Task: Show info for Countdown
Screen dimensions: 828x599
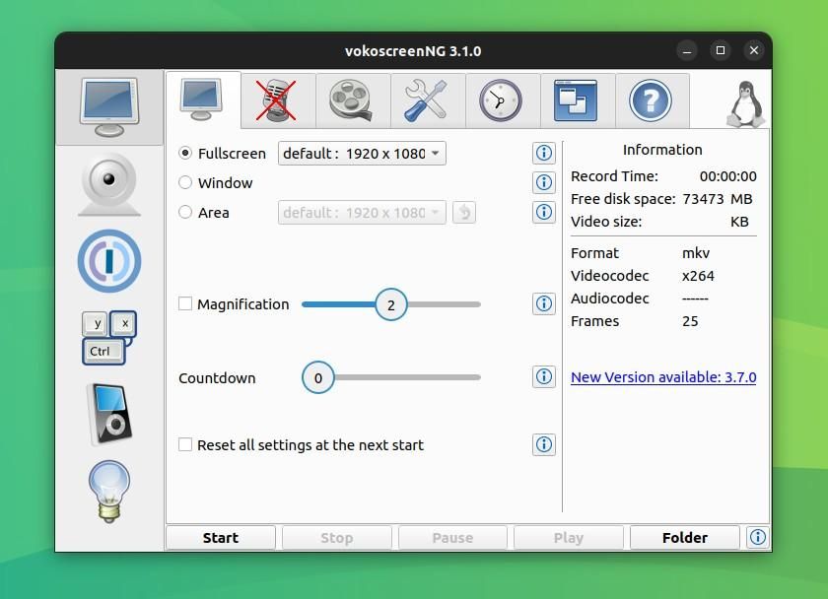Action: (544, 376)
